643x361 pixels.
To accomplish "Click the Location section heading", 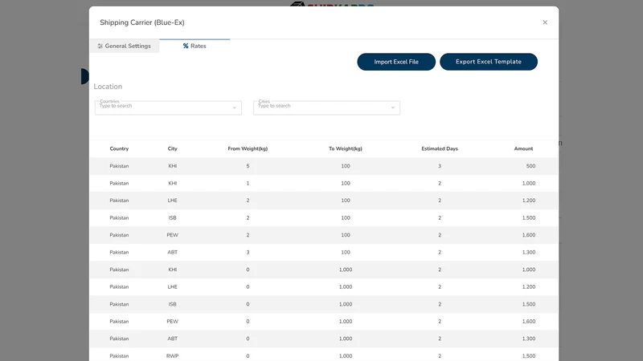I will pos(108,87).
